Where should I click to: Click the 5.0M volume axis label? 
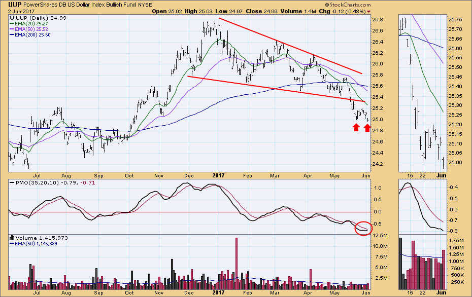(381, 268)
